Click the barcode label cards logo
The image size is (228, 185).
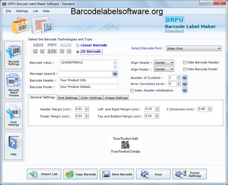click(x=42, y=25)
